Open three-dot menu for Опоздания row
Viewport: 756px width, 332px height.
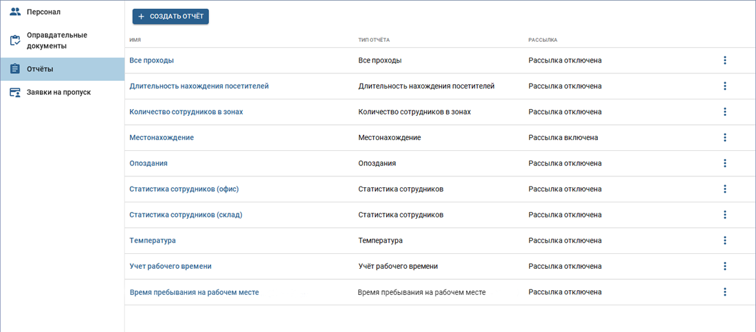coord(724,163)
